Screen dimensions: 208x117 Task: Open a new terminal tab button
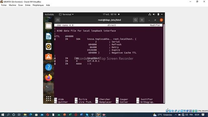tap(58, 20)
